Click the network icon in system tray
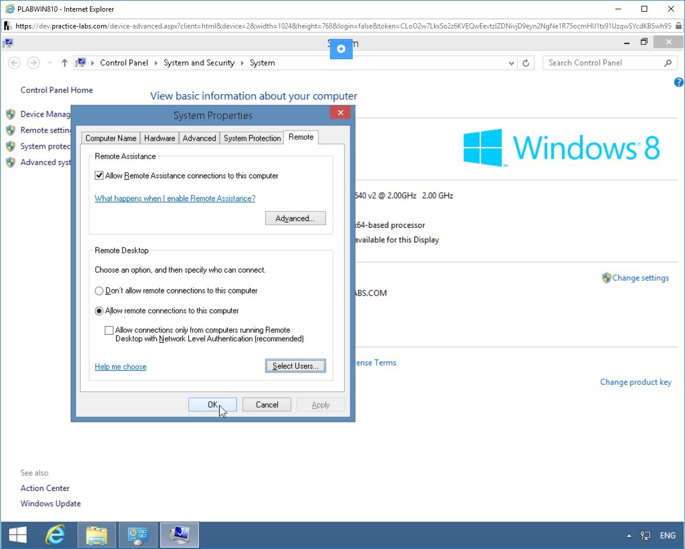Image resolution: width=685 pixels, height=549 pixels. pos(645,535)
